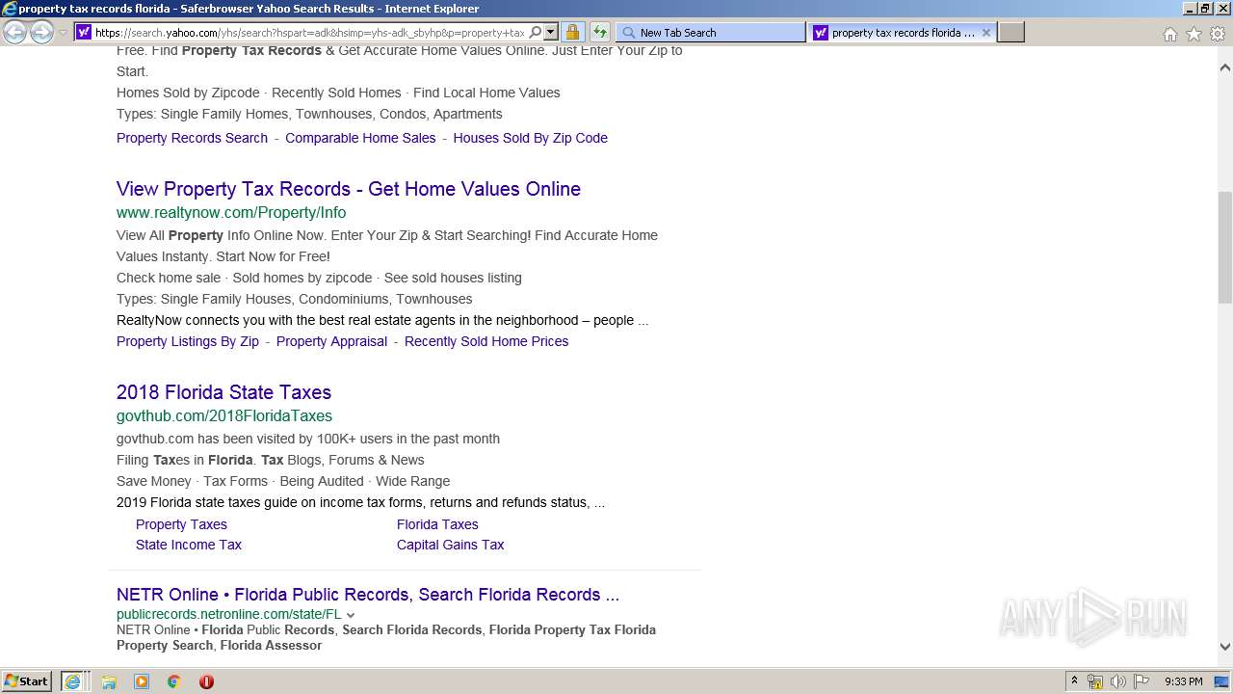Close the property tax records florida tab
The height and width of the screenshot is (694, 1233).
tap(985, 32)
